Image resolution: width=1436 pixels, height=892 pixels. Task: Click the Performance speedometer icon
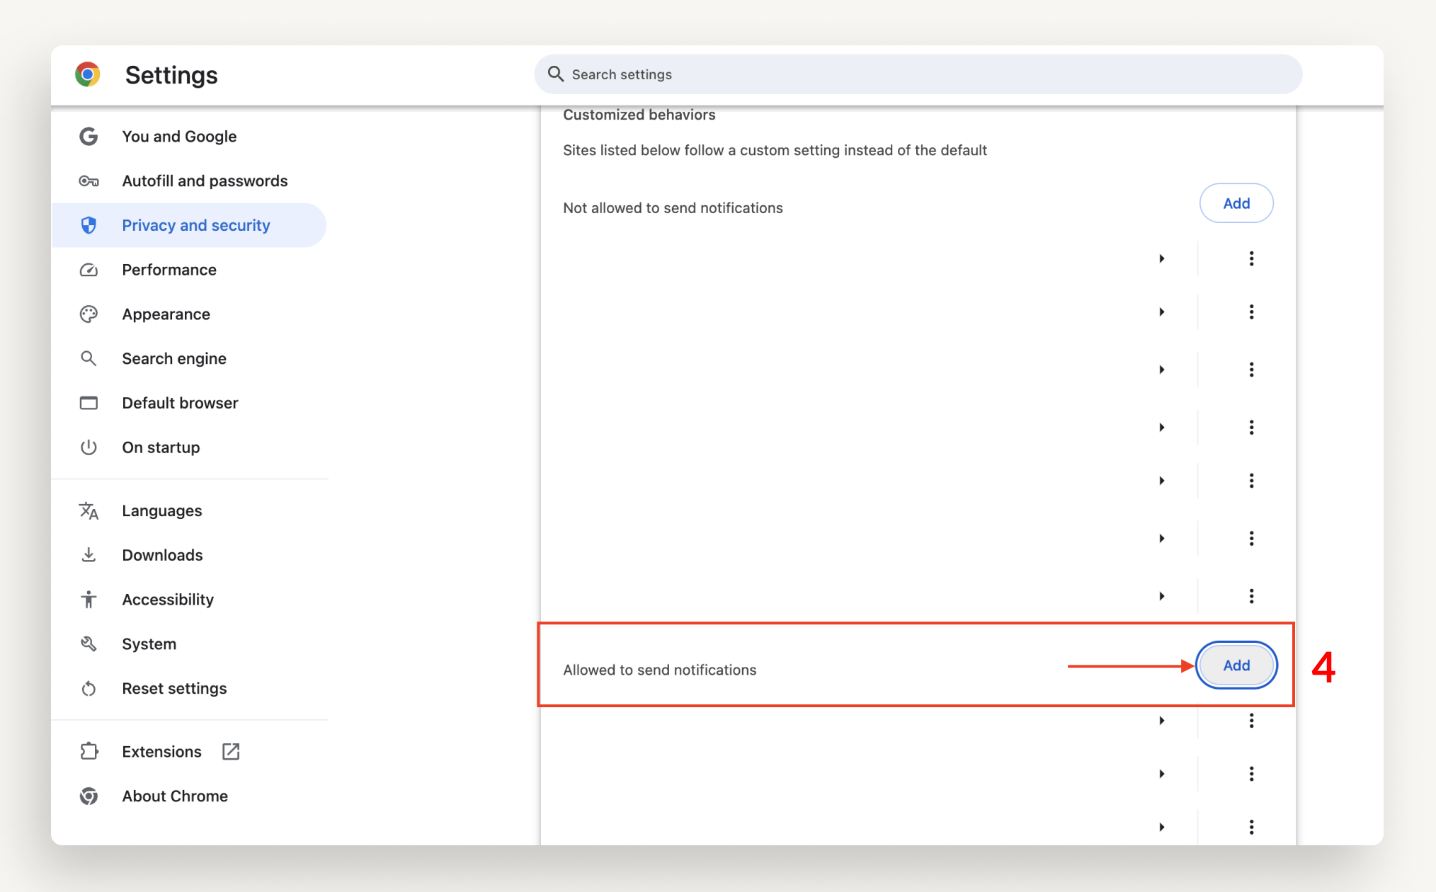(89, 270)
